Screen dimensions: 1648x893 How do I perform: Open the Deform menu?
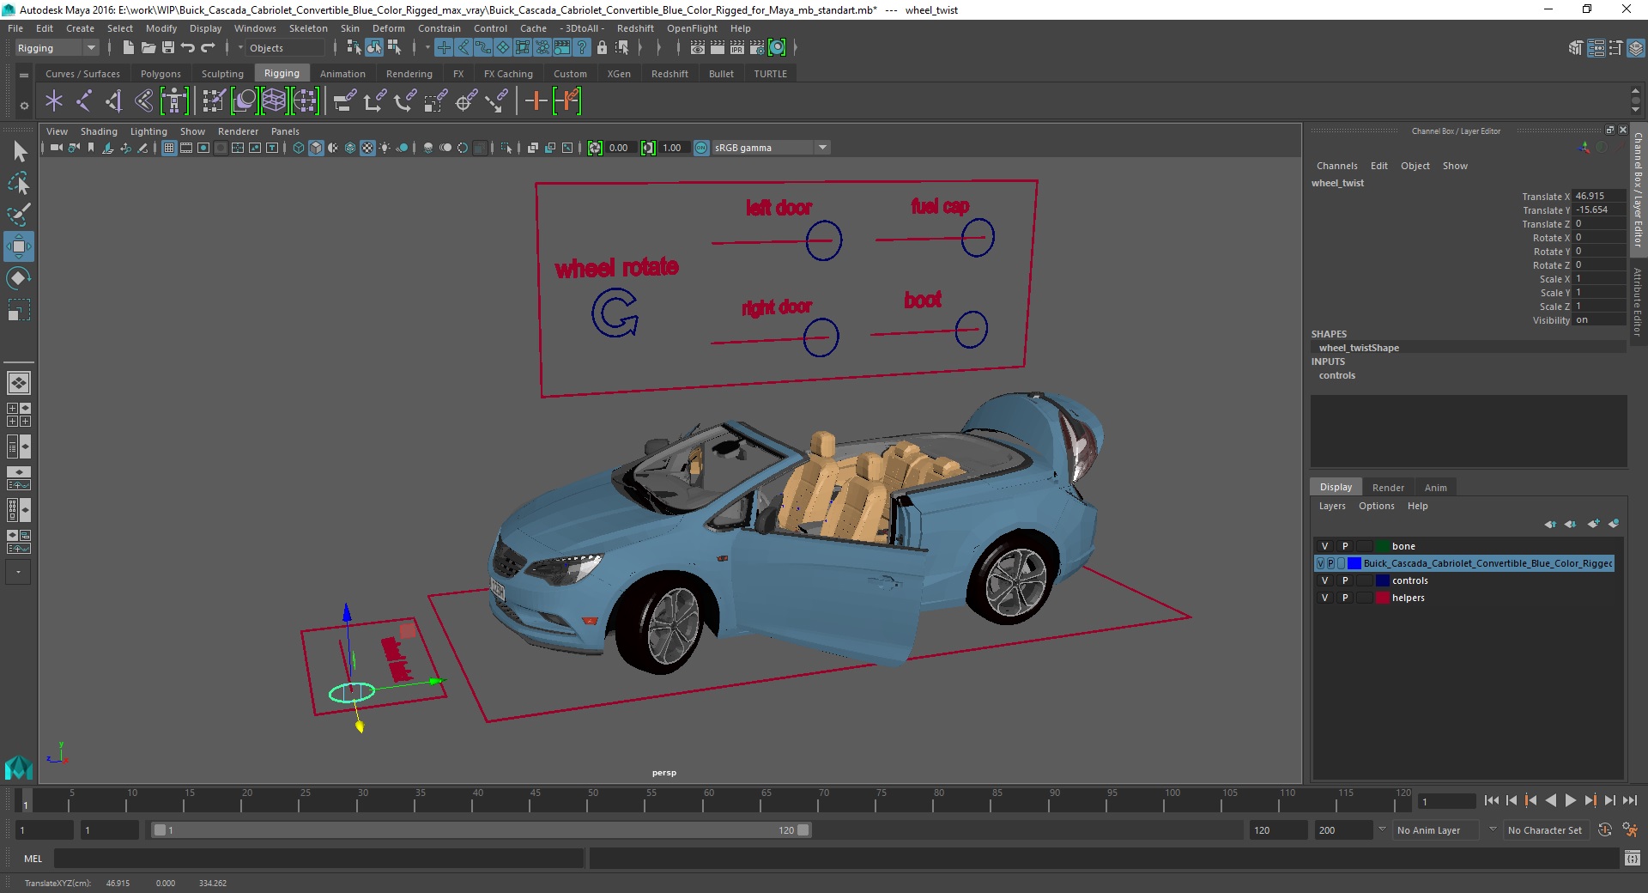pyautogui.click(x=388, y=28)
